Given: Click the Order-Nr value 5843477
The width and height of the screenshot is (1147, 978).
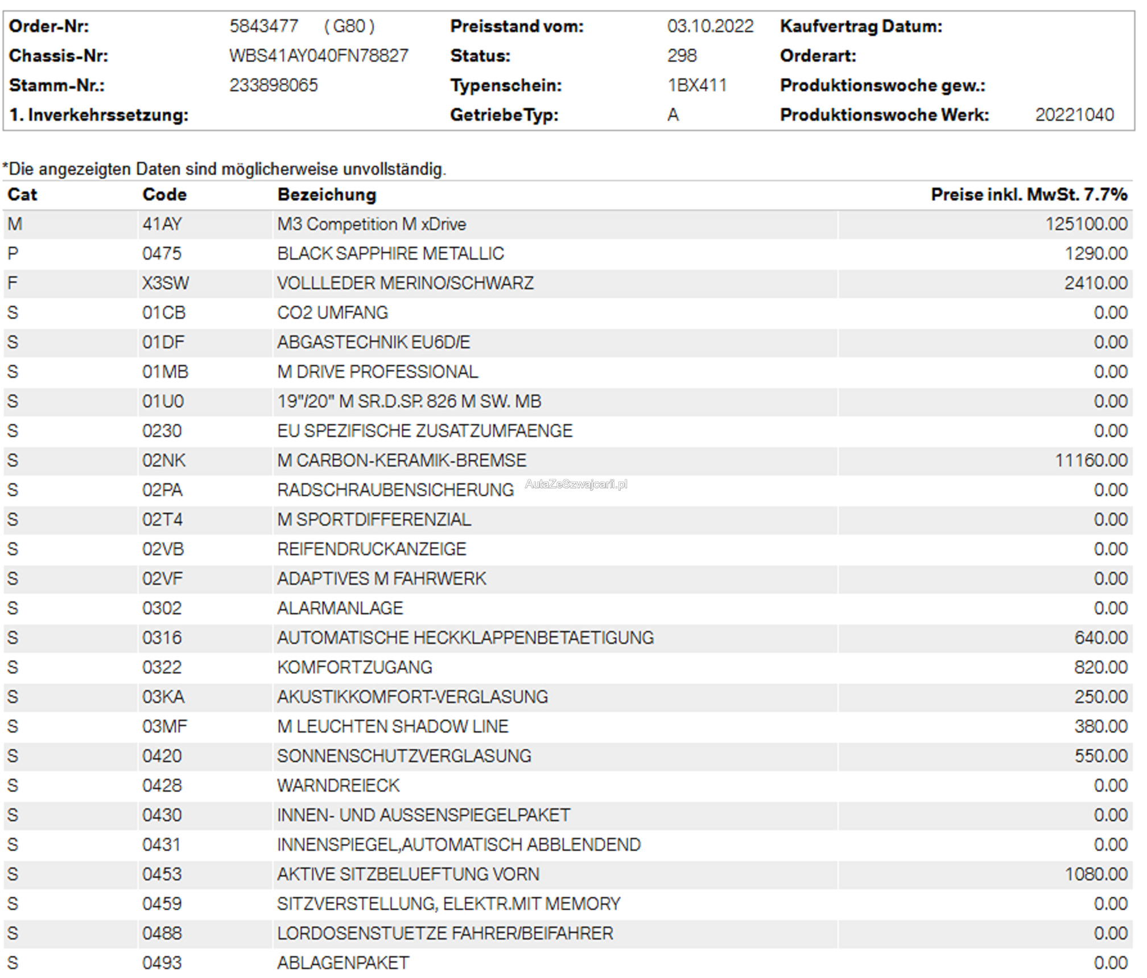Looking at the screenshot, I should [264, 26].
